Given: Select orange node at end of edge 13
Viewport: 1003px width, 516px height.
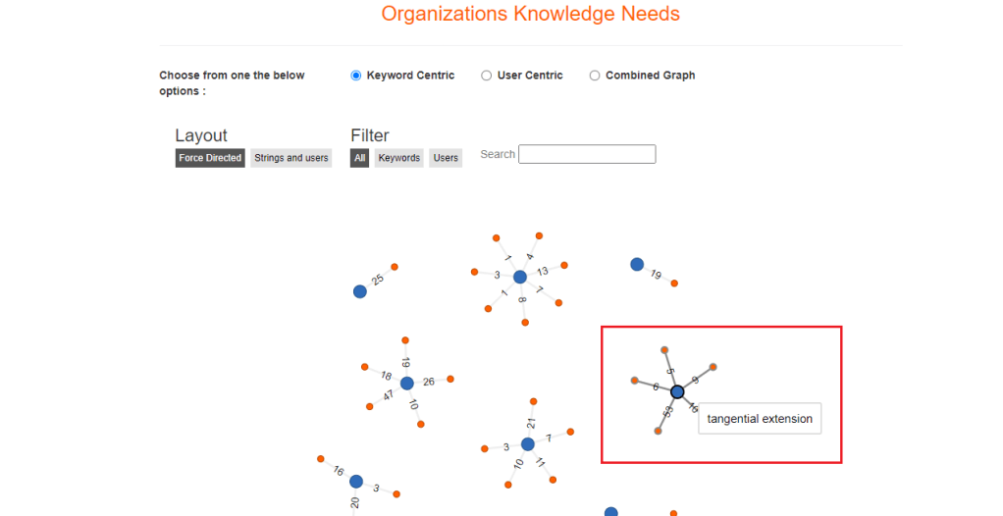Looking at the screenshot, I should [x=564, y=265].
